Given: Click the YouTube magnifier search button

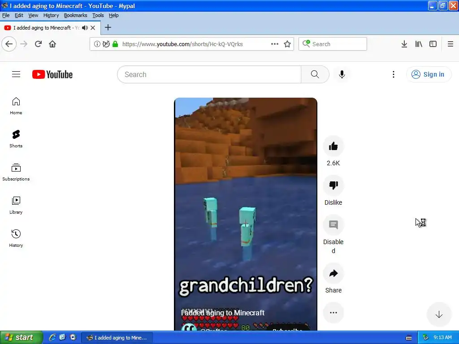Looking at the screenshot, I should pos(315,74).
